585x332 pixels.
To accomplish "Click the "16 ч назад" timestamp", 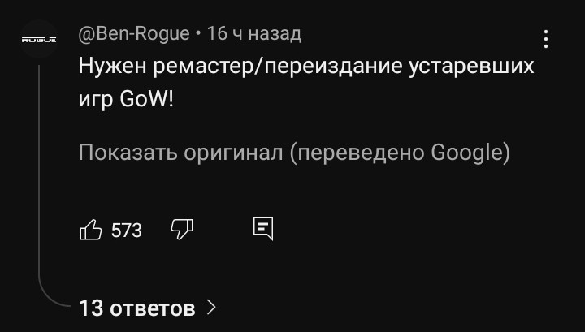I will coord(254,34).
